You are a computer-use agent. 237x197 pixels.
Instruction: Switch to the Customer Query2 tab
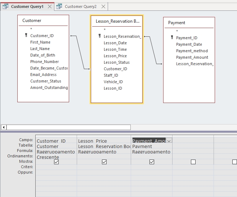[81, 6]
